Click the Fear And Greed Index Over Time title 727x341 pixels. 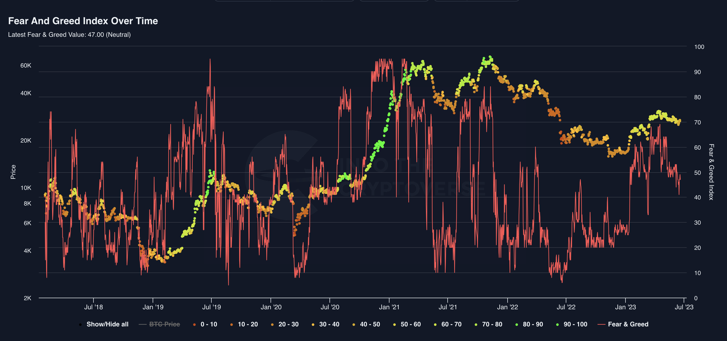click(x=83, y=21)
